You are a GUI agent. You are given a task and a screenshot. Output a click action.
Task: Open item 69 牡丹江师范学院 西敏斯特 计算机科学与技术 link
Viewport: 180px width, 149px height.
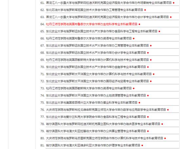[x=97, y=60]
